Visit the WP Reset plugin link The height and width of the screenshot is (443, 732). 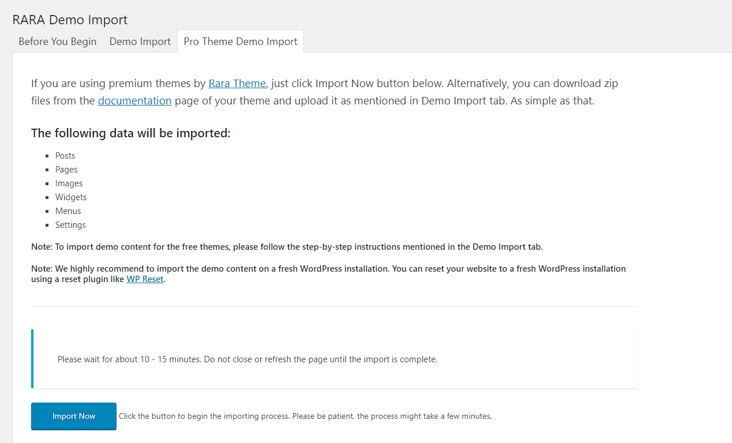point(145,280)
